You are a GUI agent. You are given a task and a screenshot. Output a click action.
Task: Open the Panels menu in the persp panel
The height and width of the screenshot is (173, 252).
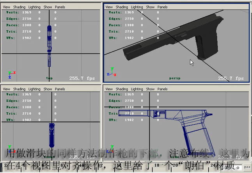coord(163,7)
